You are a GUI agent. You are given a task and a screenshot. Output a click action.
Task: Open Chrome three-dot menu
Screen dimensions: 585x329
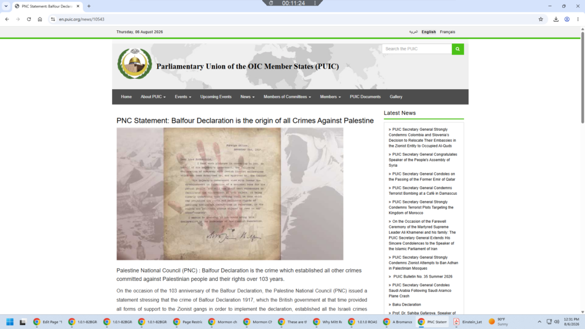tap(578, 19)
